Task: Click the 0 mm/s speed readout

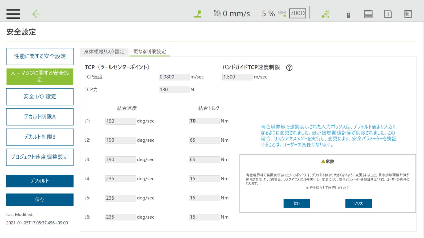Action: click(x=236, y=14)
